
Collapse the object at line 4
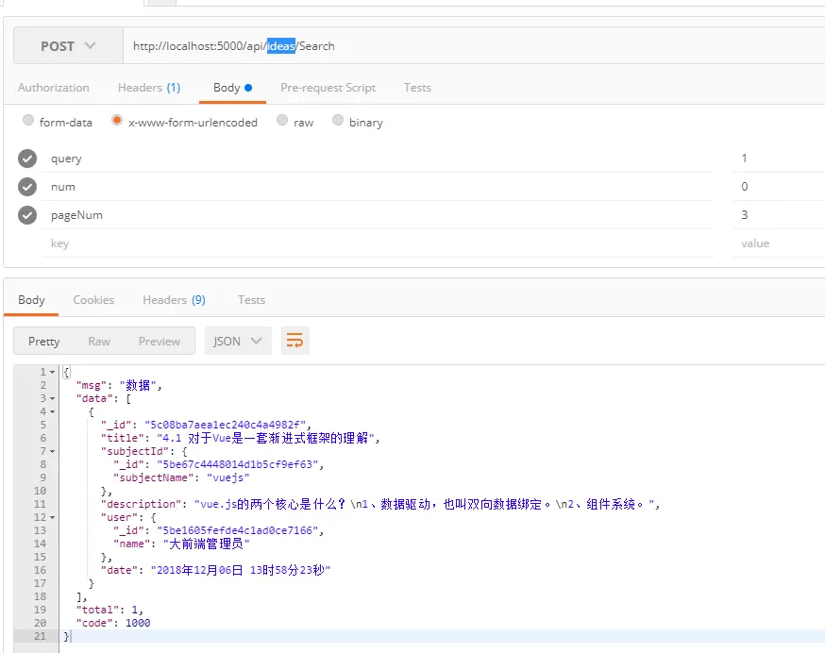[x=53, y=411]
